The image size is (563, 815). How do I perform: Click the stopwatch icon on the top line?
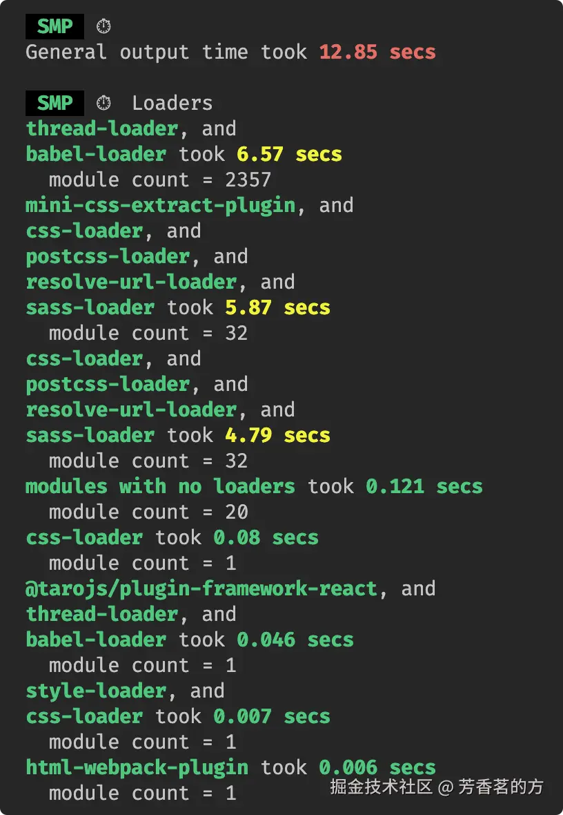tap(103, 26)
